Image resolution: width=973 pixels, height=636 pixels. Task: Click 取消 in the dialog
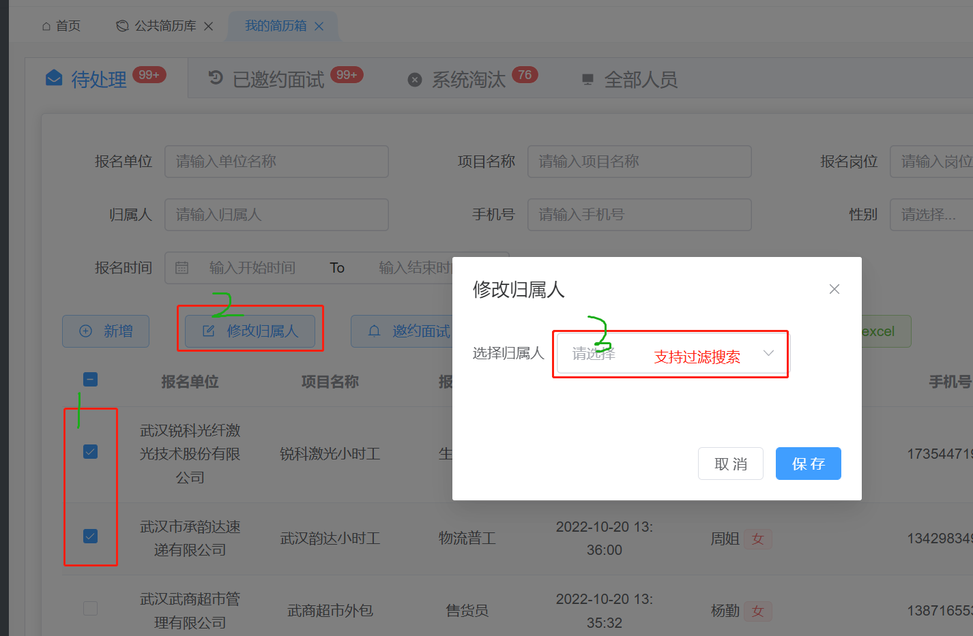(731, 464)
